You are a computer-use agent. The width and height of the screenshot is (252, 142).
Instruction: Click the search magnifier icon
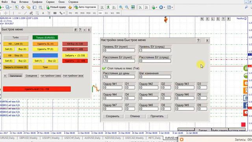[x=246, y=7]
